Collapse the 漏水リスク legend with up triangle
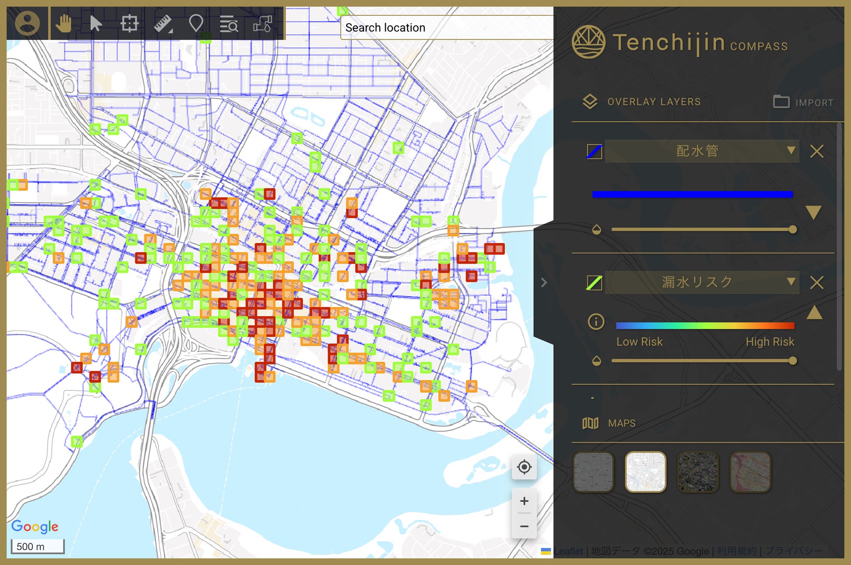The height and width of the screenshot is (565, 851). (x=814, y=312)
